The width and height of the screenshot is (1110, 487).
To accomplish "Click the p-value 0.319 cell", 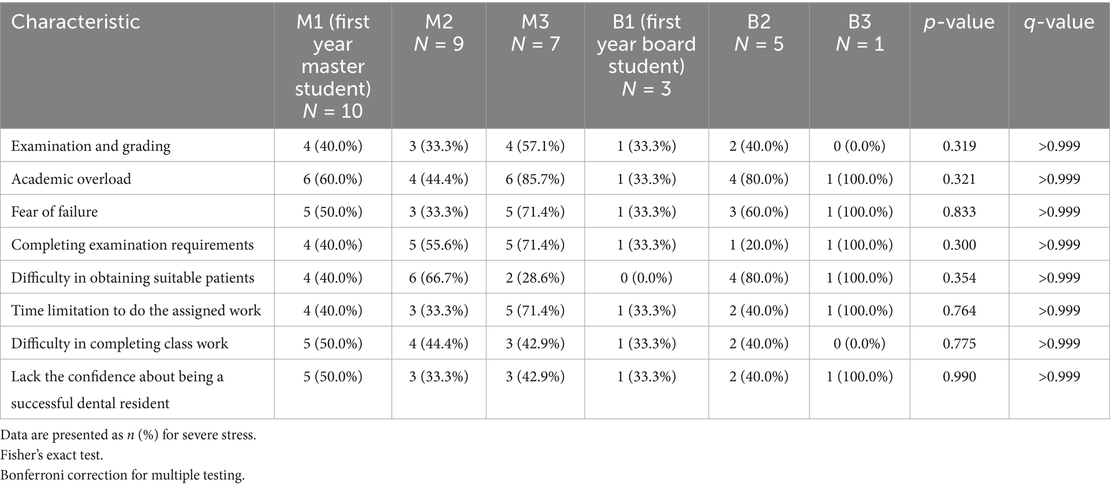I will 959,146.
